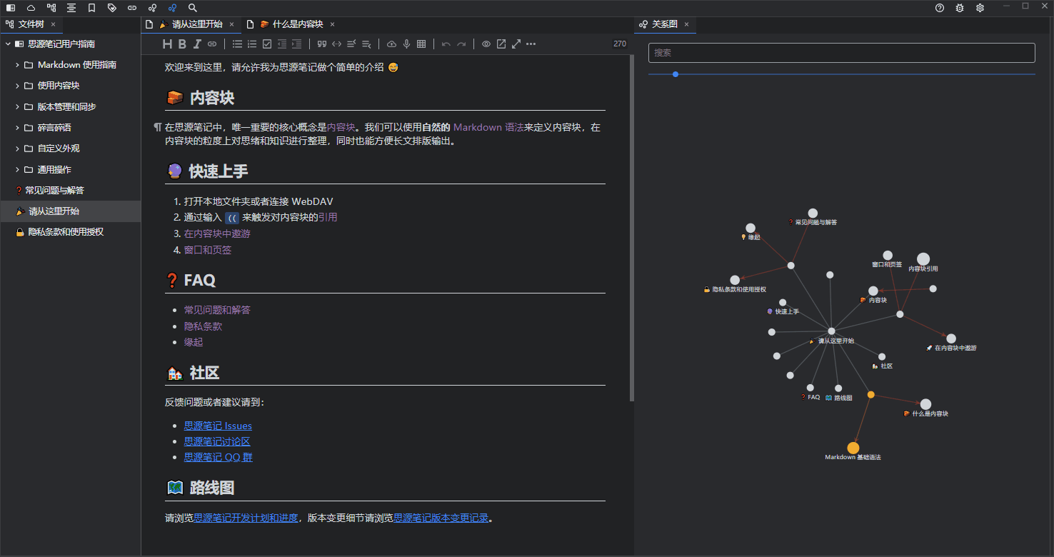Select the 关系图 panel tab
1054x557 pixels.
click(665, 24)
